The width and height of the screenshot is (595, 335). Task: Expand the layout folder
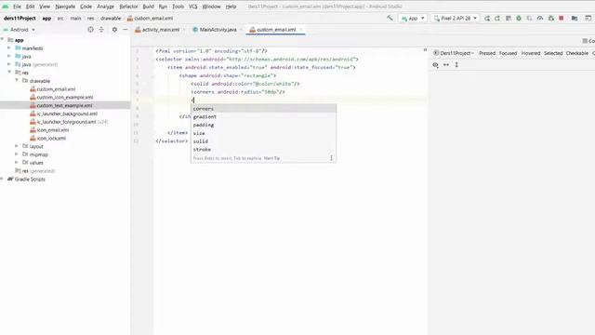pyautogui.click(x=17, y=146)
